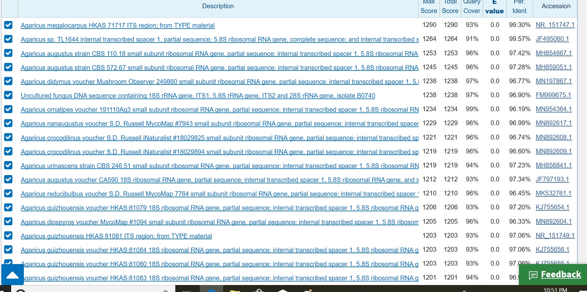Click the Accession column header
This screenshot has width=587, height=292.
[x=556, y=6]
